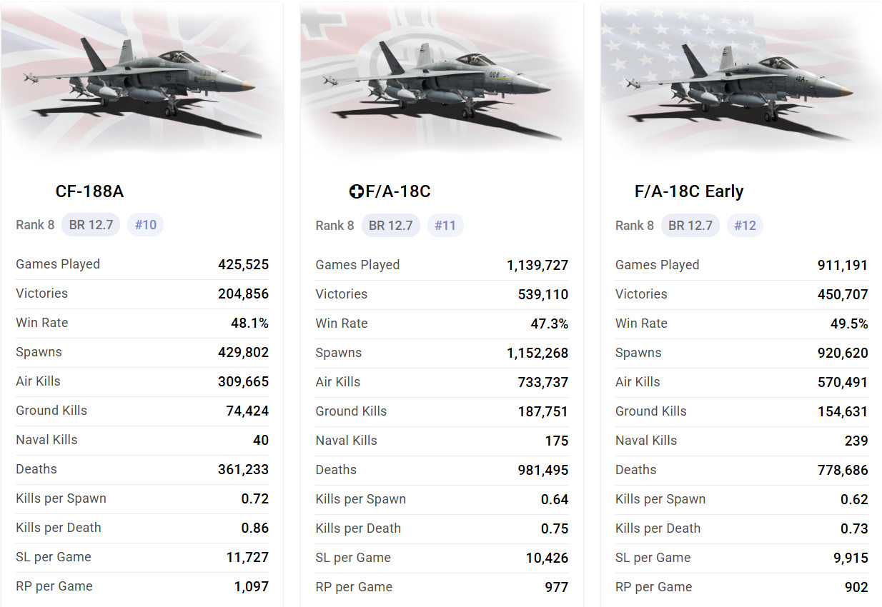Click the Swiss cross icon beside F/A-18C

(x=356, y=192)
